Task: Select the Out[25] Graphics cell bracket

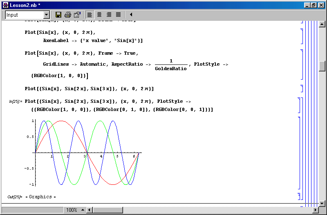Action: click(299, 196)
